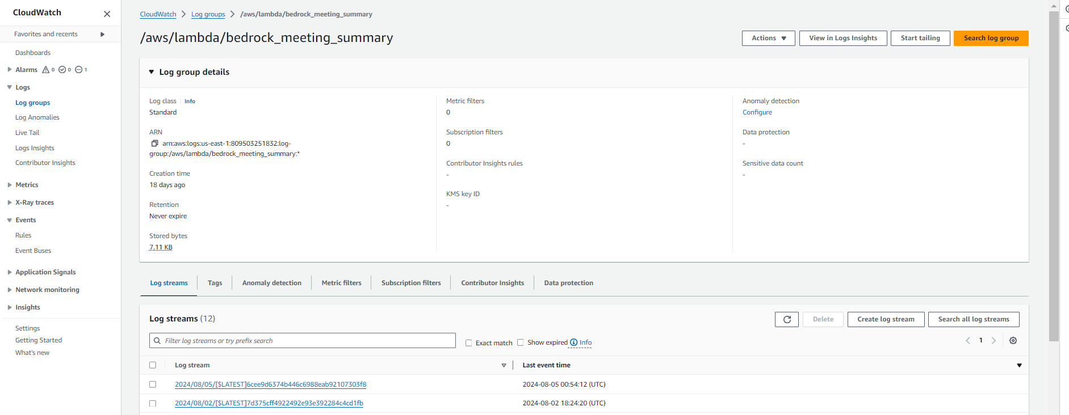This screenshot has width=1069, height=415.
Task: Collapse the Events section
Action: click(x=10, y=220)
